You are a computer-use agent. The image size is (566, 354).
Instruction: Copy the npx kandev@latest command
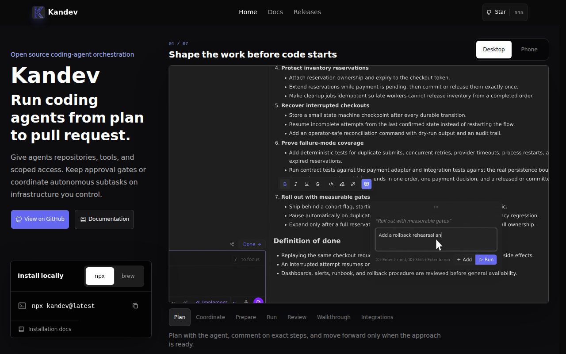coord(135,306)
